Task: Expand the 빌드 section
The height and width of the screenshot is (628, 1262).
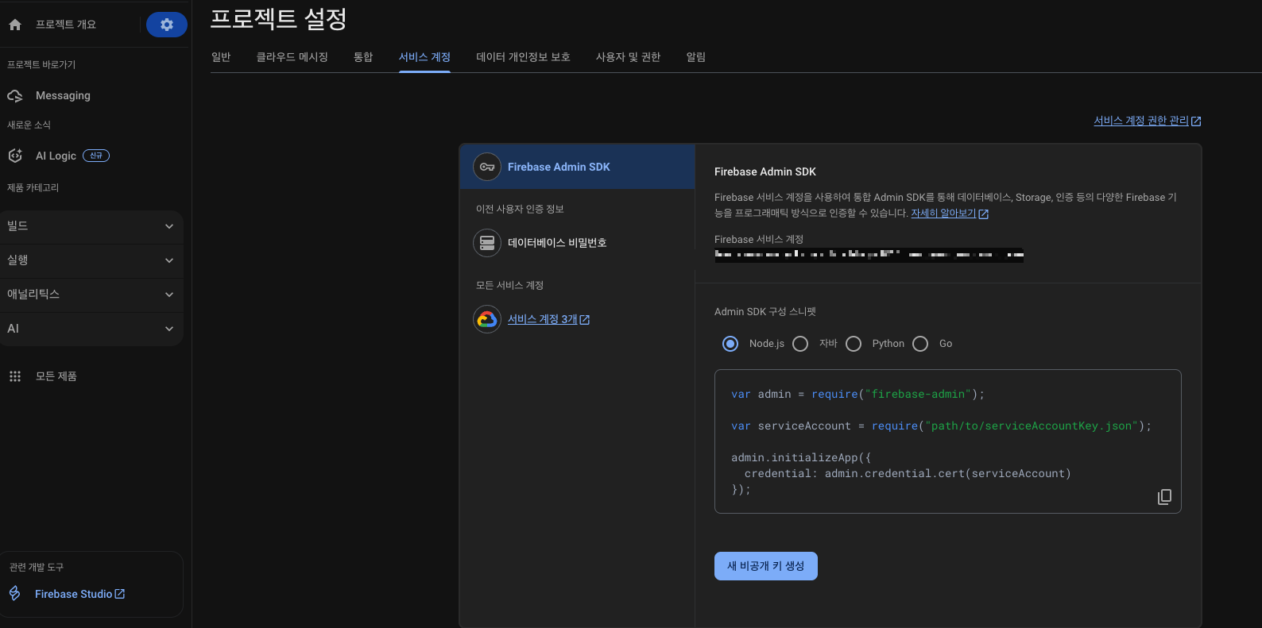Action: tap(91, 226)
